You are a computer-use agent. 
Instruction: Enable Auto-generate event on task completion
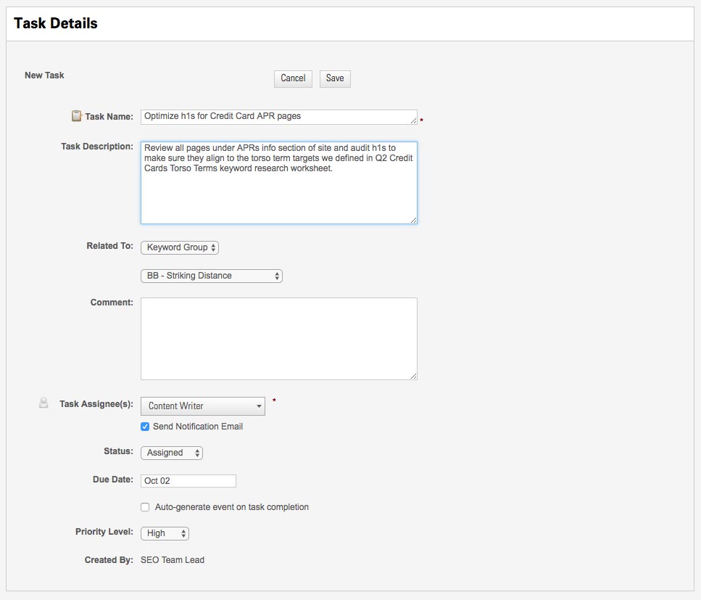pyautogui.click(x=145, y=507)
